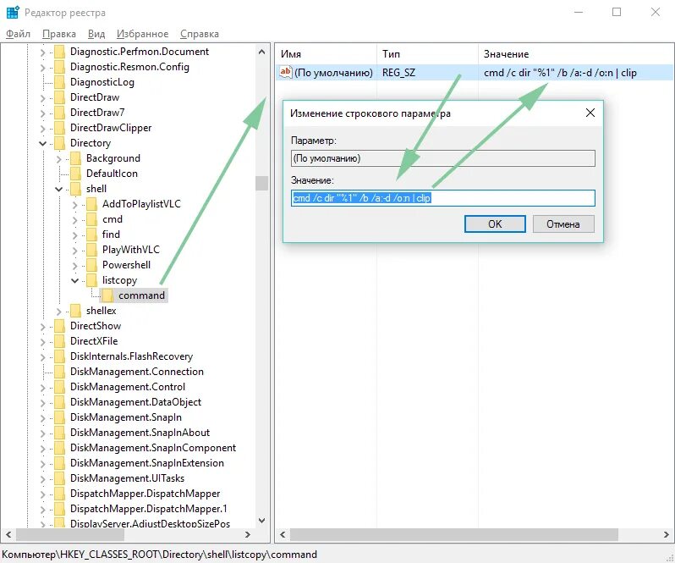The width and height of the screenshot is (675, 563).
Task: Select the DiskManagement.SnapIn key label
Action: pyautogui.click(x=126, y=417)
